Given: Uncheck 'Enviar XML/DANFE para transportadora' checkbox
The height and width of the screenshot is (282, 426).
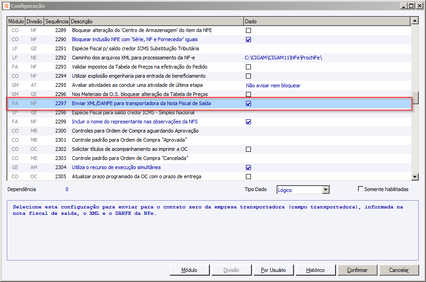Looking at the screenshot, I should coord(248,103).
